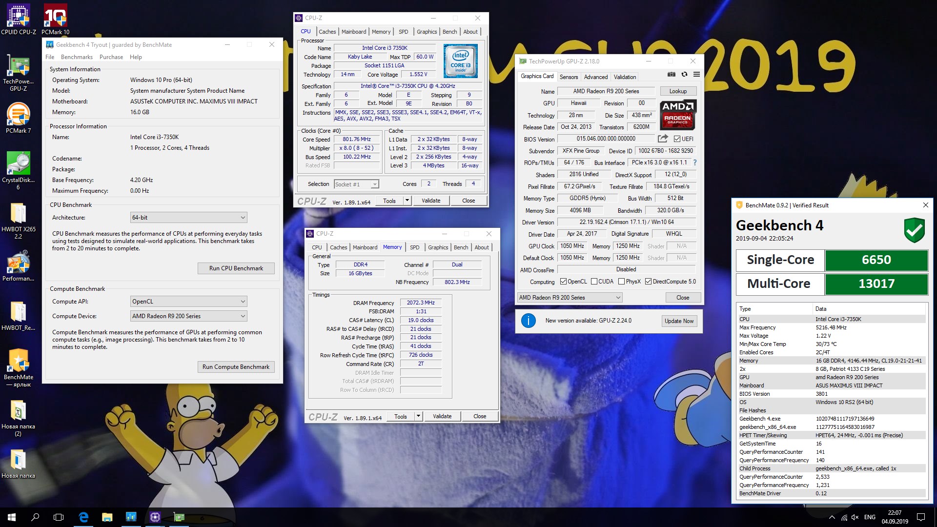Screen dimensions: 937x527
Task: Open TechPowerUp GPU-Z desktop shortcut
Action: click(18, 73)
